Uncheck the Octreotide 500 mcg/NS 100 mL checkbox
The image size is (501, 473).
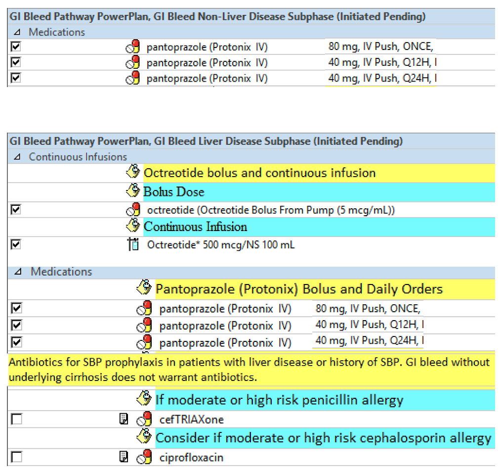tap(16, 244)
